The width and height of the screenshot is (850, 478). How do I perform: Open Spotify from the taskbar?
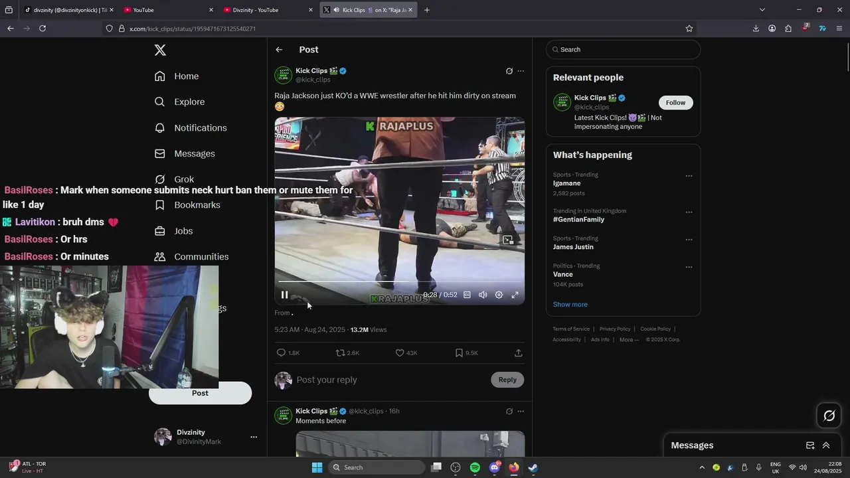475,467
